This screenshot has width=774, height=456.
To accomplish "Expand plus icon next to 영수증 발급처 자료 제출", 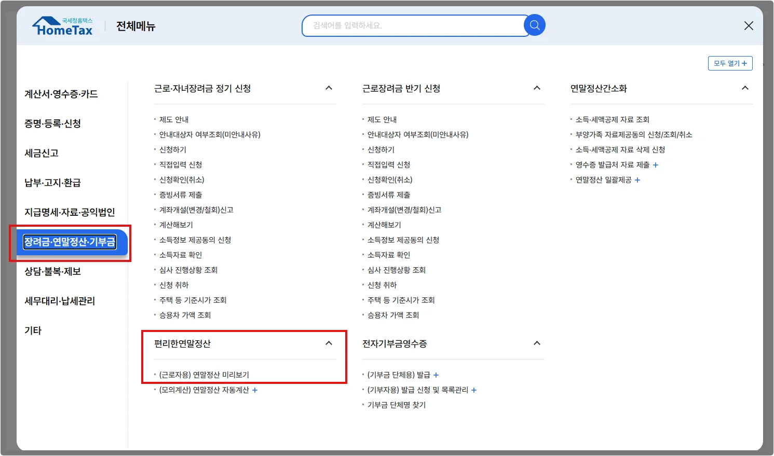I will click(656, 165).
